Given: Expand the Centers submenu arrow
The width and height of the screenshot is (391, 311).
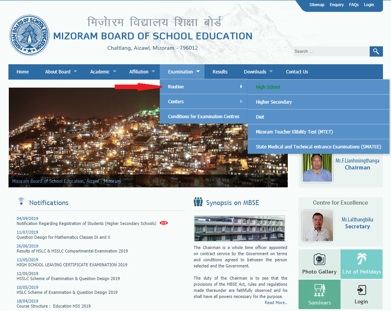Looking at the screenshot, I should click(241, 102).
